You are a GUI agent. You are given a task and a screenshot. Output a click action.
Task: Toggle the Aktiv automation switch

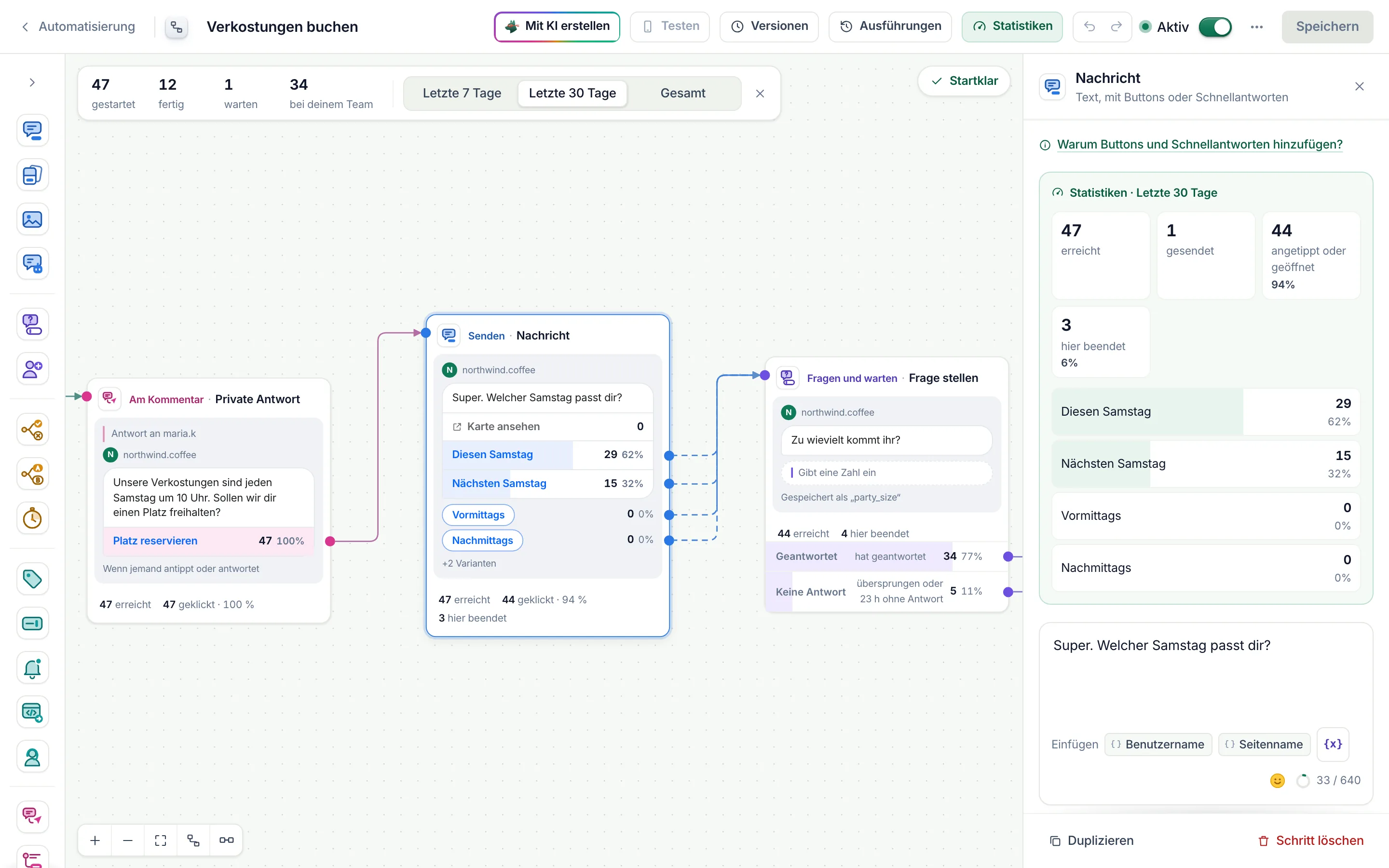(1214, 27)
